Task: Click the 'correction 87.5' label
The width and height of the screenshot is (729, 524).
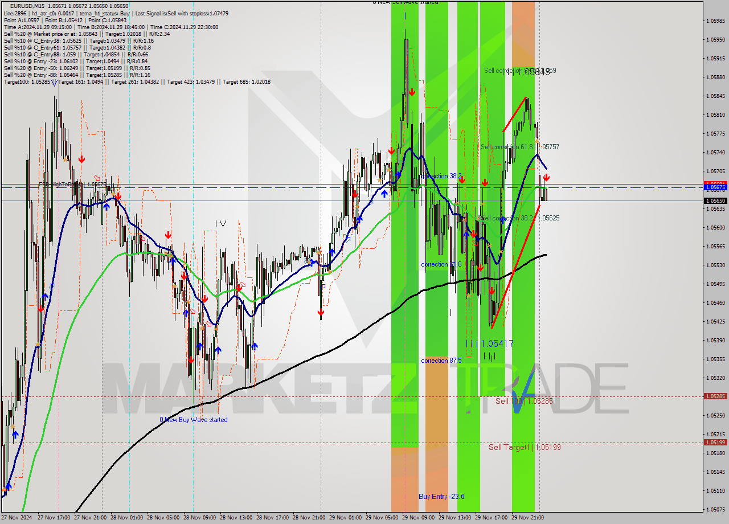Action: pos(441,361)
